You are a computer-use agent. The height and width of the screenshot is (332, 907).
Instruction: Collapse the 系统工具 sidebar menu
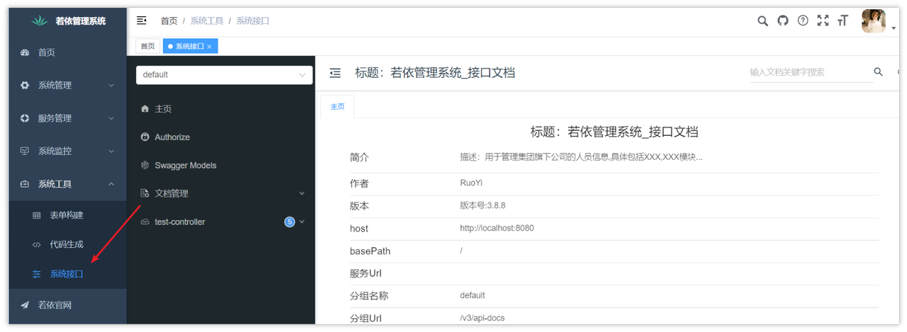pos(68,184)
